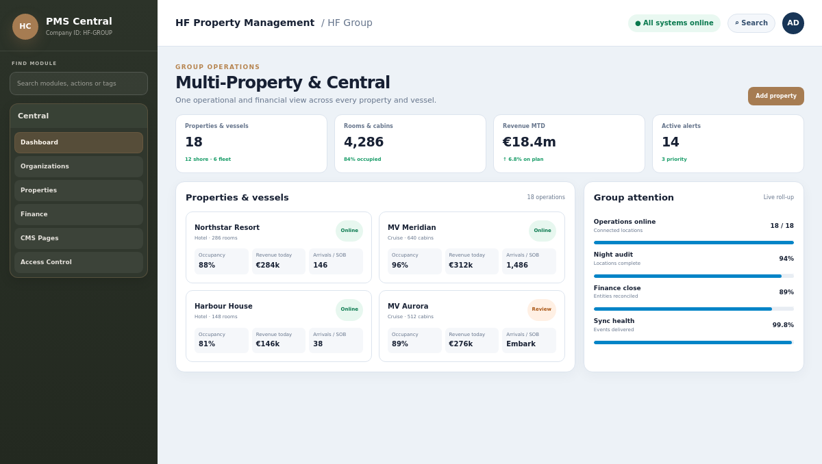This screenshot has width=822, height=464.
Task: Click the 6.8% on plan text
Action: pyautogui.click(x=523, y=159)
